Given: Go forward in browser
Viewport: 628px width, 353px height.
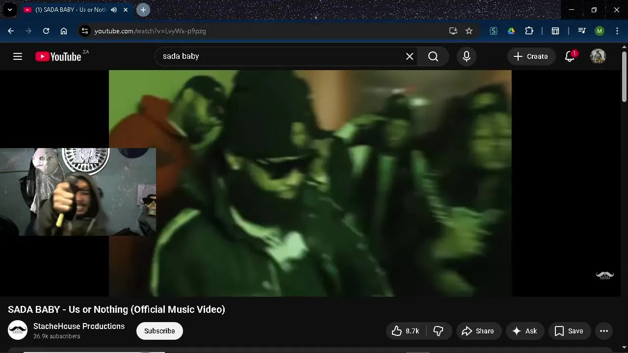Looking at the screenshot, I should [28, 31].
